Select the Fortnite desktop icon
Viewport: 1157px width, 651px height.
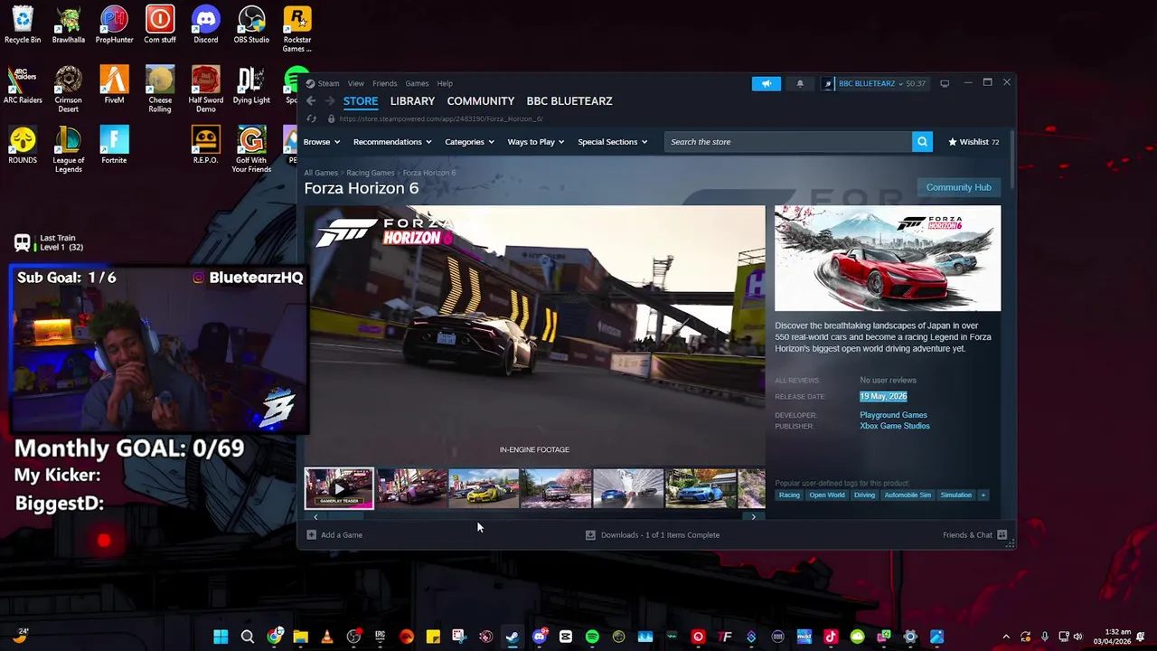tap(114, 146)
